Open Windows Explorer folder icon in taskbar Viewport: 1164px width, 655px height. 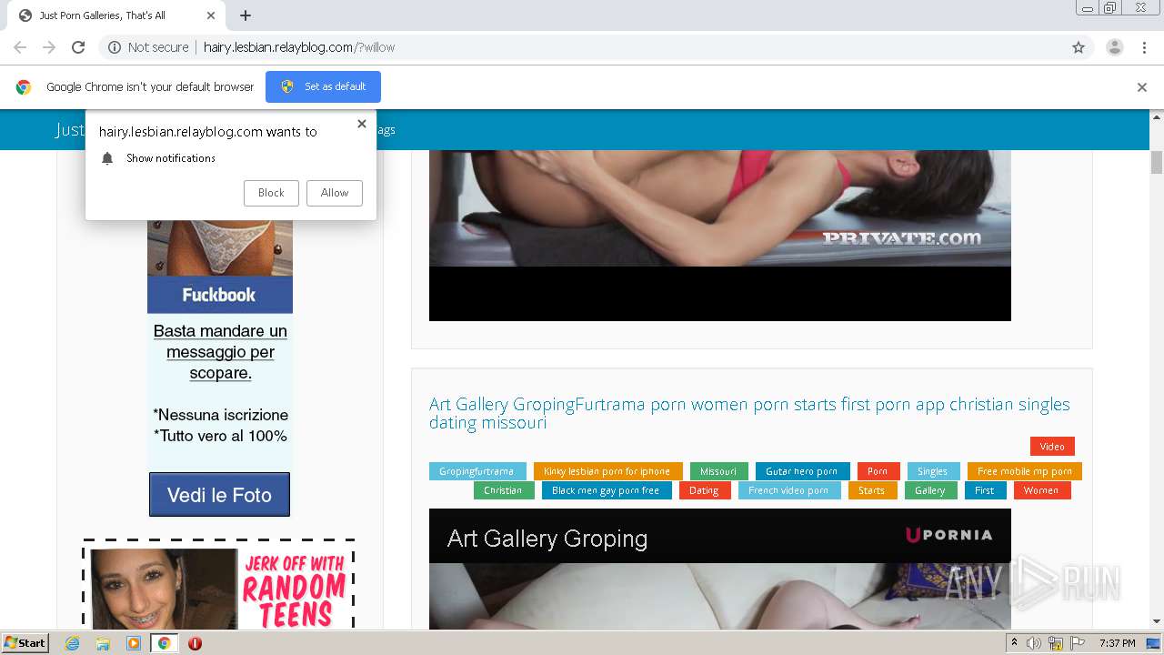[103, 643]
